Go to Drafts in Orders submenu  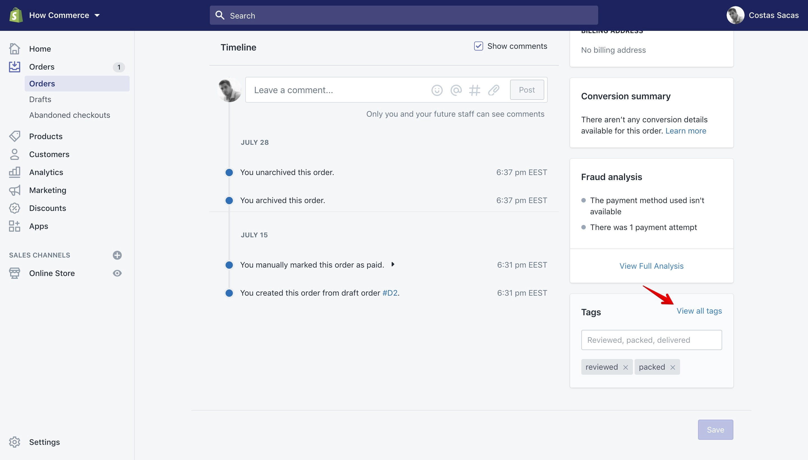40,99
